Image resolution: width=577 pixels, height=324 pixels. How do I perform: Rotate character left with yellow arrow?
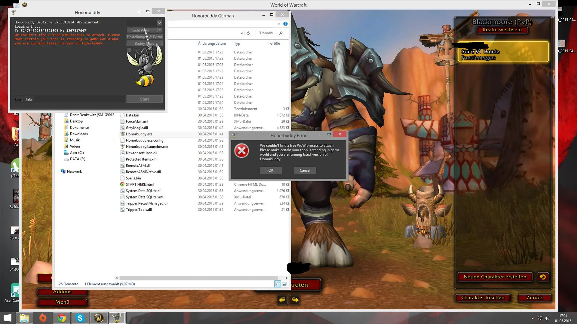click(282, 300)
